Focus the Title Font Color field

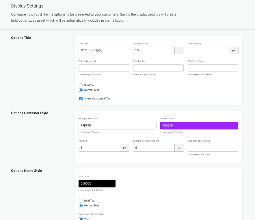pos(213,68)
